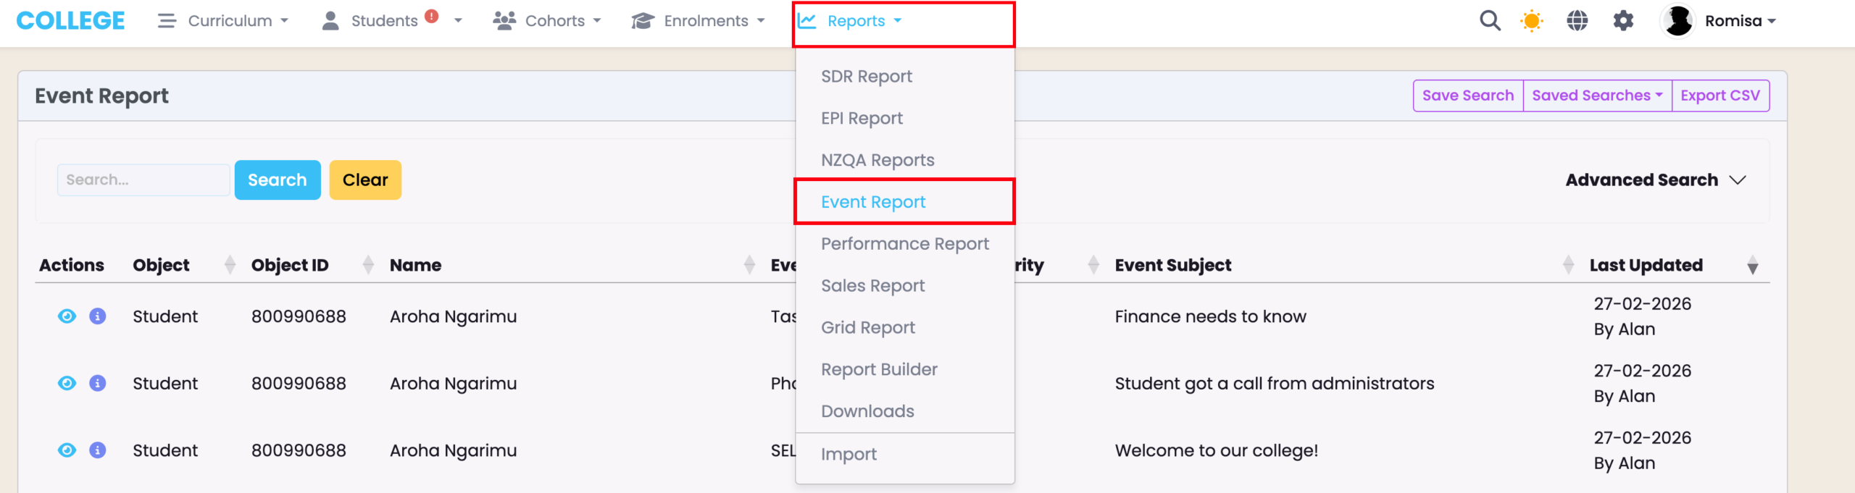Toggle the sun light-mode theme icon
1855x493 pixels.
point(1532,21)
